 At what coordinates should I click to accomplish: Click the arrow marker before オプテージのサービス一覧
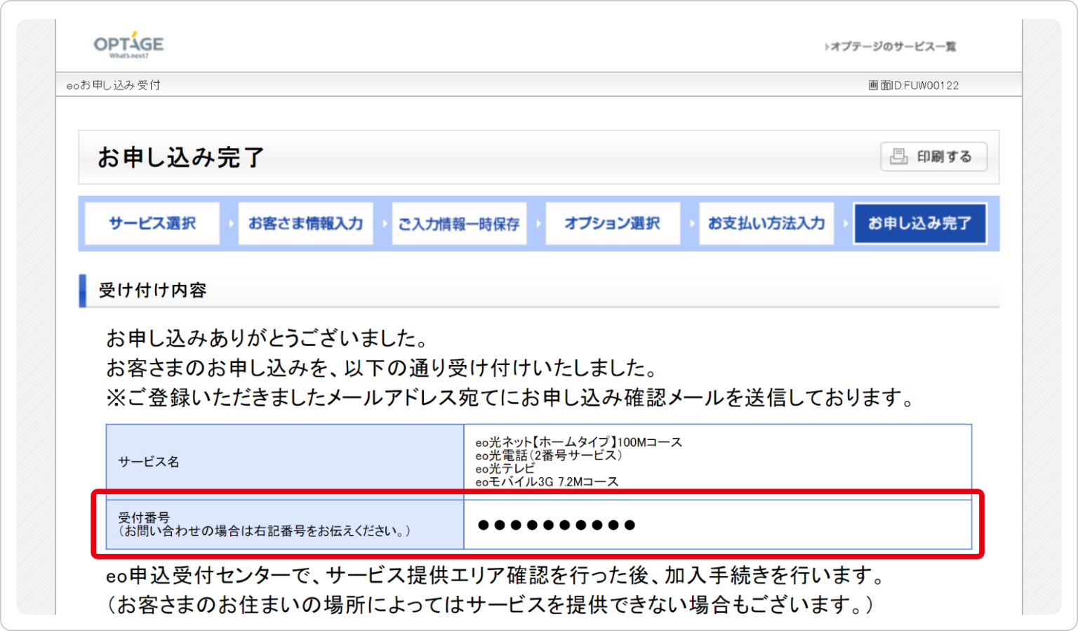(x=827, y=46)
